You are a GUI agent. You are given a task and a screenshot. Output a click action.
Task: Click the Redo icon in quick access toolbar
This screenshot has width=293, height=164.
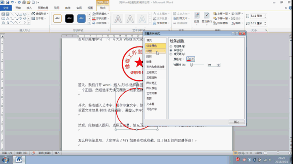click(19, 2)
